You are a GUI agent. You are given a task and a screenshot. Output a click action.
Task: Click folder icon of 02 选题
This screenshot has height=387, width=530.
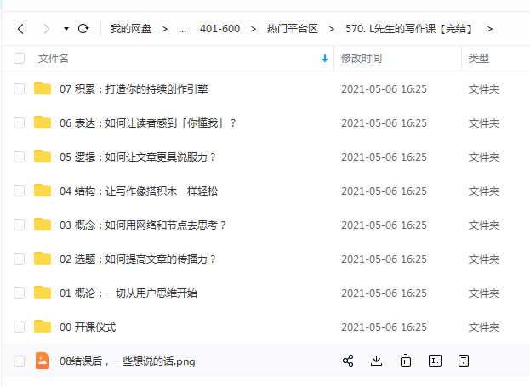[43, 259]
